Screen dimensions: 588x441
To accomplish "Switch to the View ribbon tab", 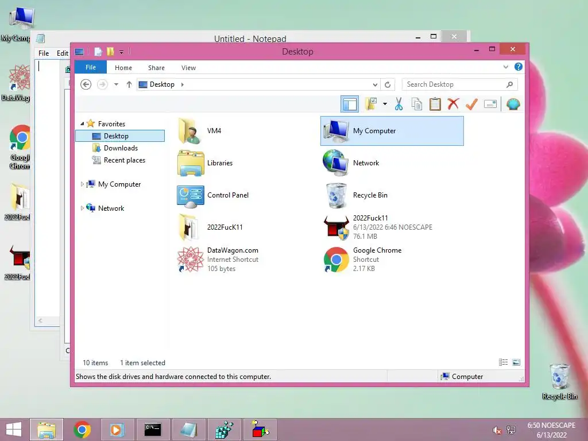I will 188,68.
